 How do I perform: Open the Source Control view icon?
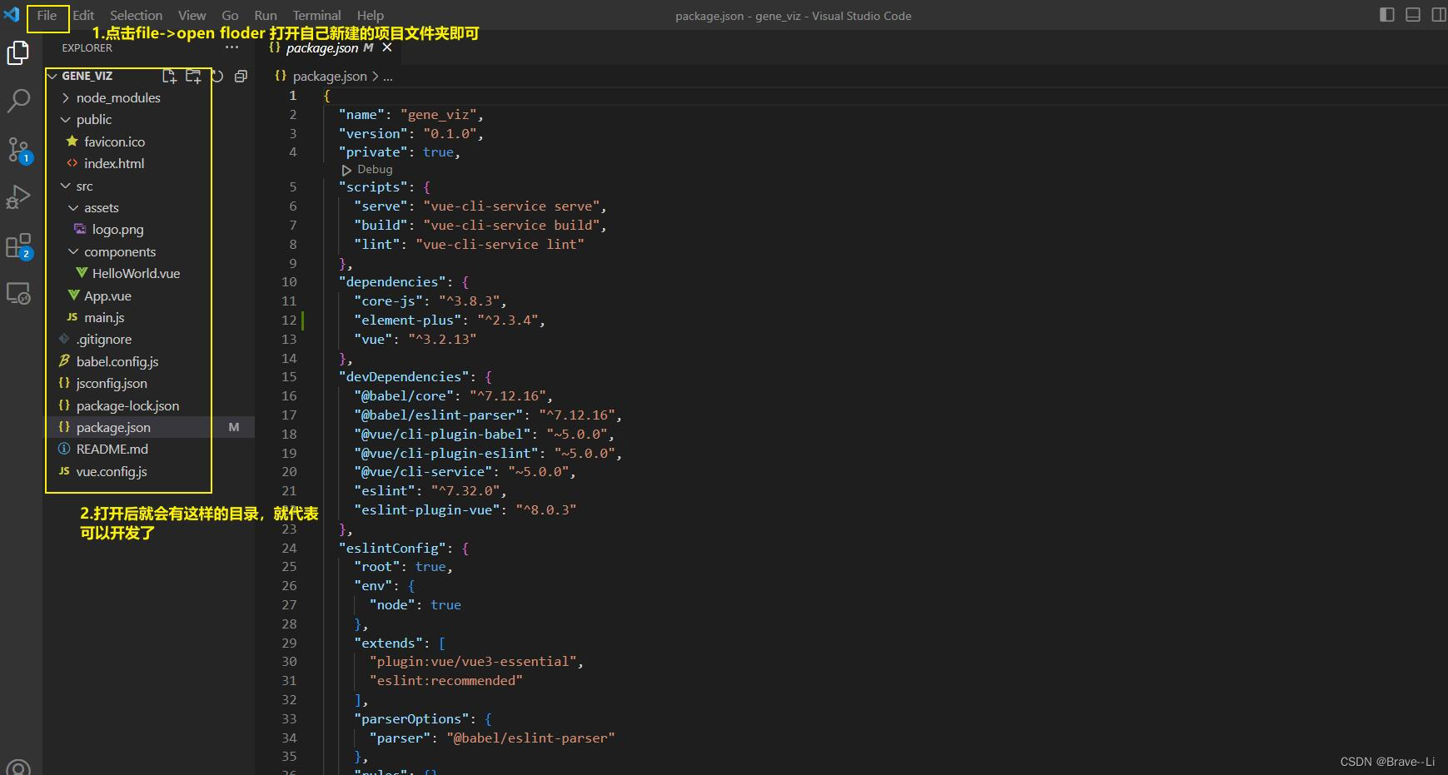18,151
